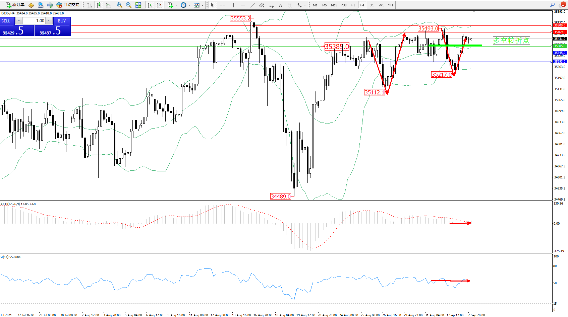
Task: Select the vertical line drawing tool
Action: (x=233, y=5)
